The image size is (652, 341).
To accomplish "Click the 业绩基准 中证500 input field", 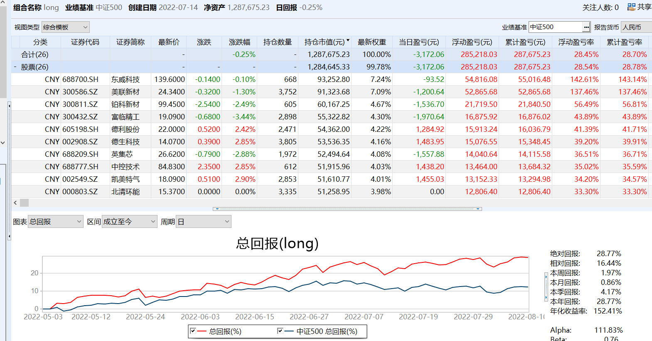I will click(555, 27).
